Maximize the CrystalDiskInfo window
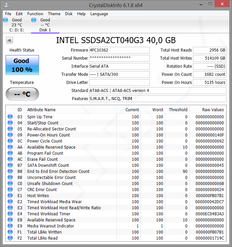Image resolution: width=232 pixels, height=247 pixels. (x=210, y=4)
